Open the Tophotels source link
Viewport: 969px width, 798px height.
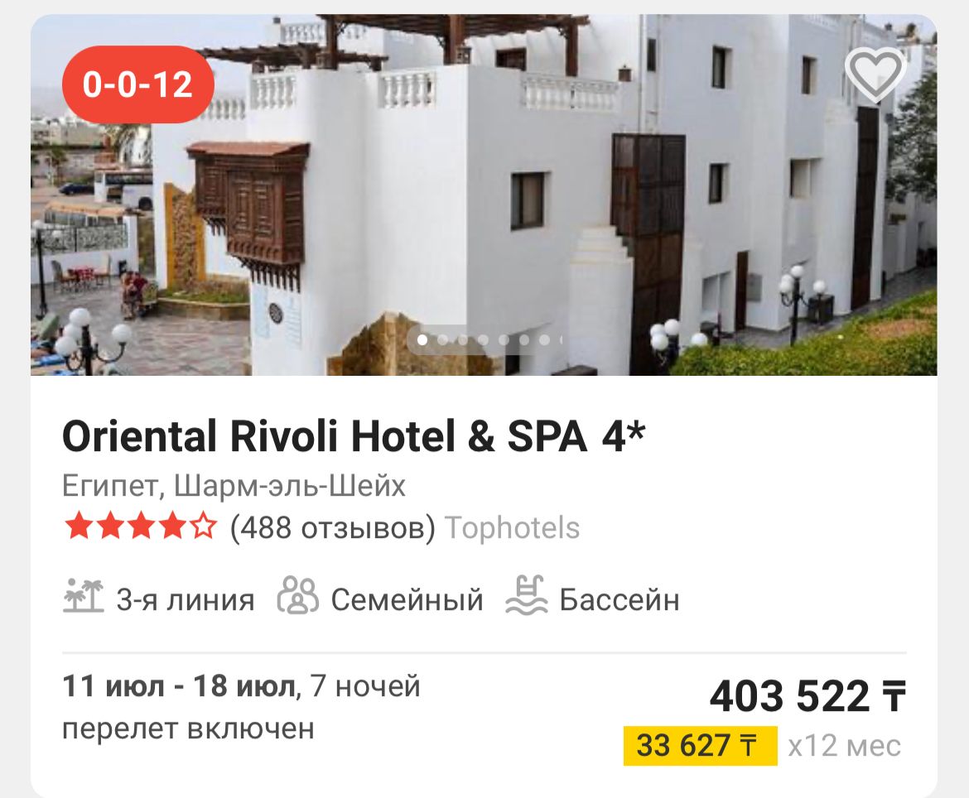(x=513, y=527)
